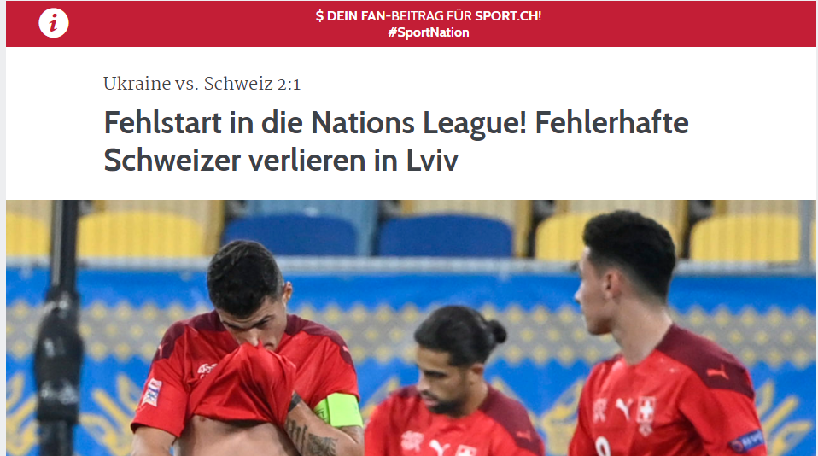The width and height of the screenshot is (818, 456).
Task: Open the DEIN FAN-BEITRAG FÜR SPORT.CH! link
Action: pos(429,15)
